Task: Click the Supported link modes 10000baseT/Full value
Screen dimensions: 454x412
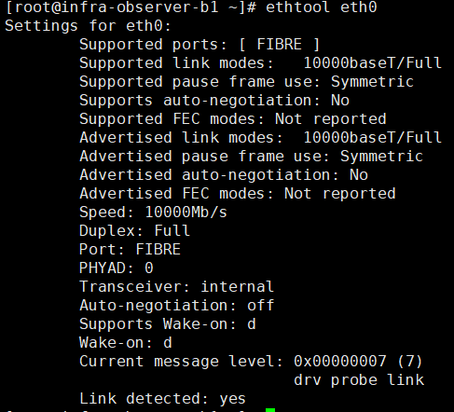Action: point(372,63)
